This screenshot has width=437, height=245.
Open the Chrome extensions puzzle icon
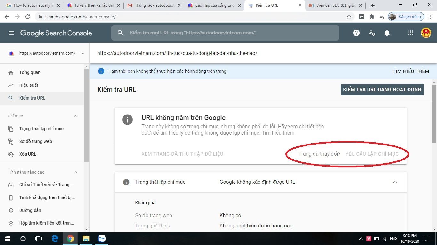click(x=372, y=17)
